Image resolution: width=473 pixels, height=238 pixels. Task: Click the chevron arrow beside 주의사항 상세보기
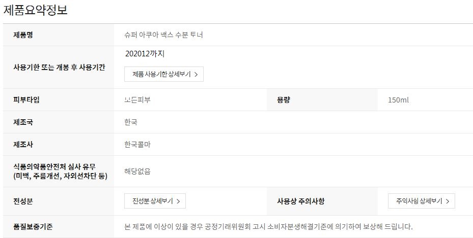coord(448,201)
